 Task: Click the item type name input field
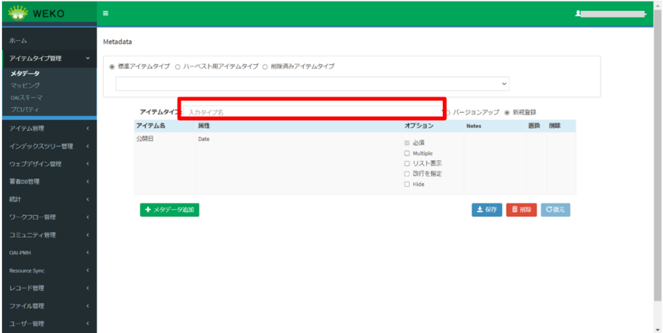[311, 112]
